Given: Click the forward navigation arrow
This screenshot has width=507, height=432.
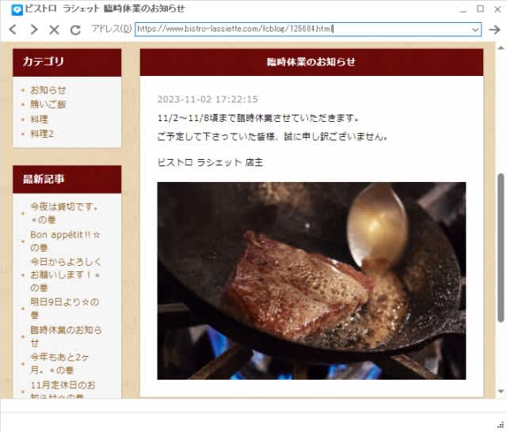Looking at the screenshot, I should point(33,29).
